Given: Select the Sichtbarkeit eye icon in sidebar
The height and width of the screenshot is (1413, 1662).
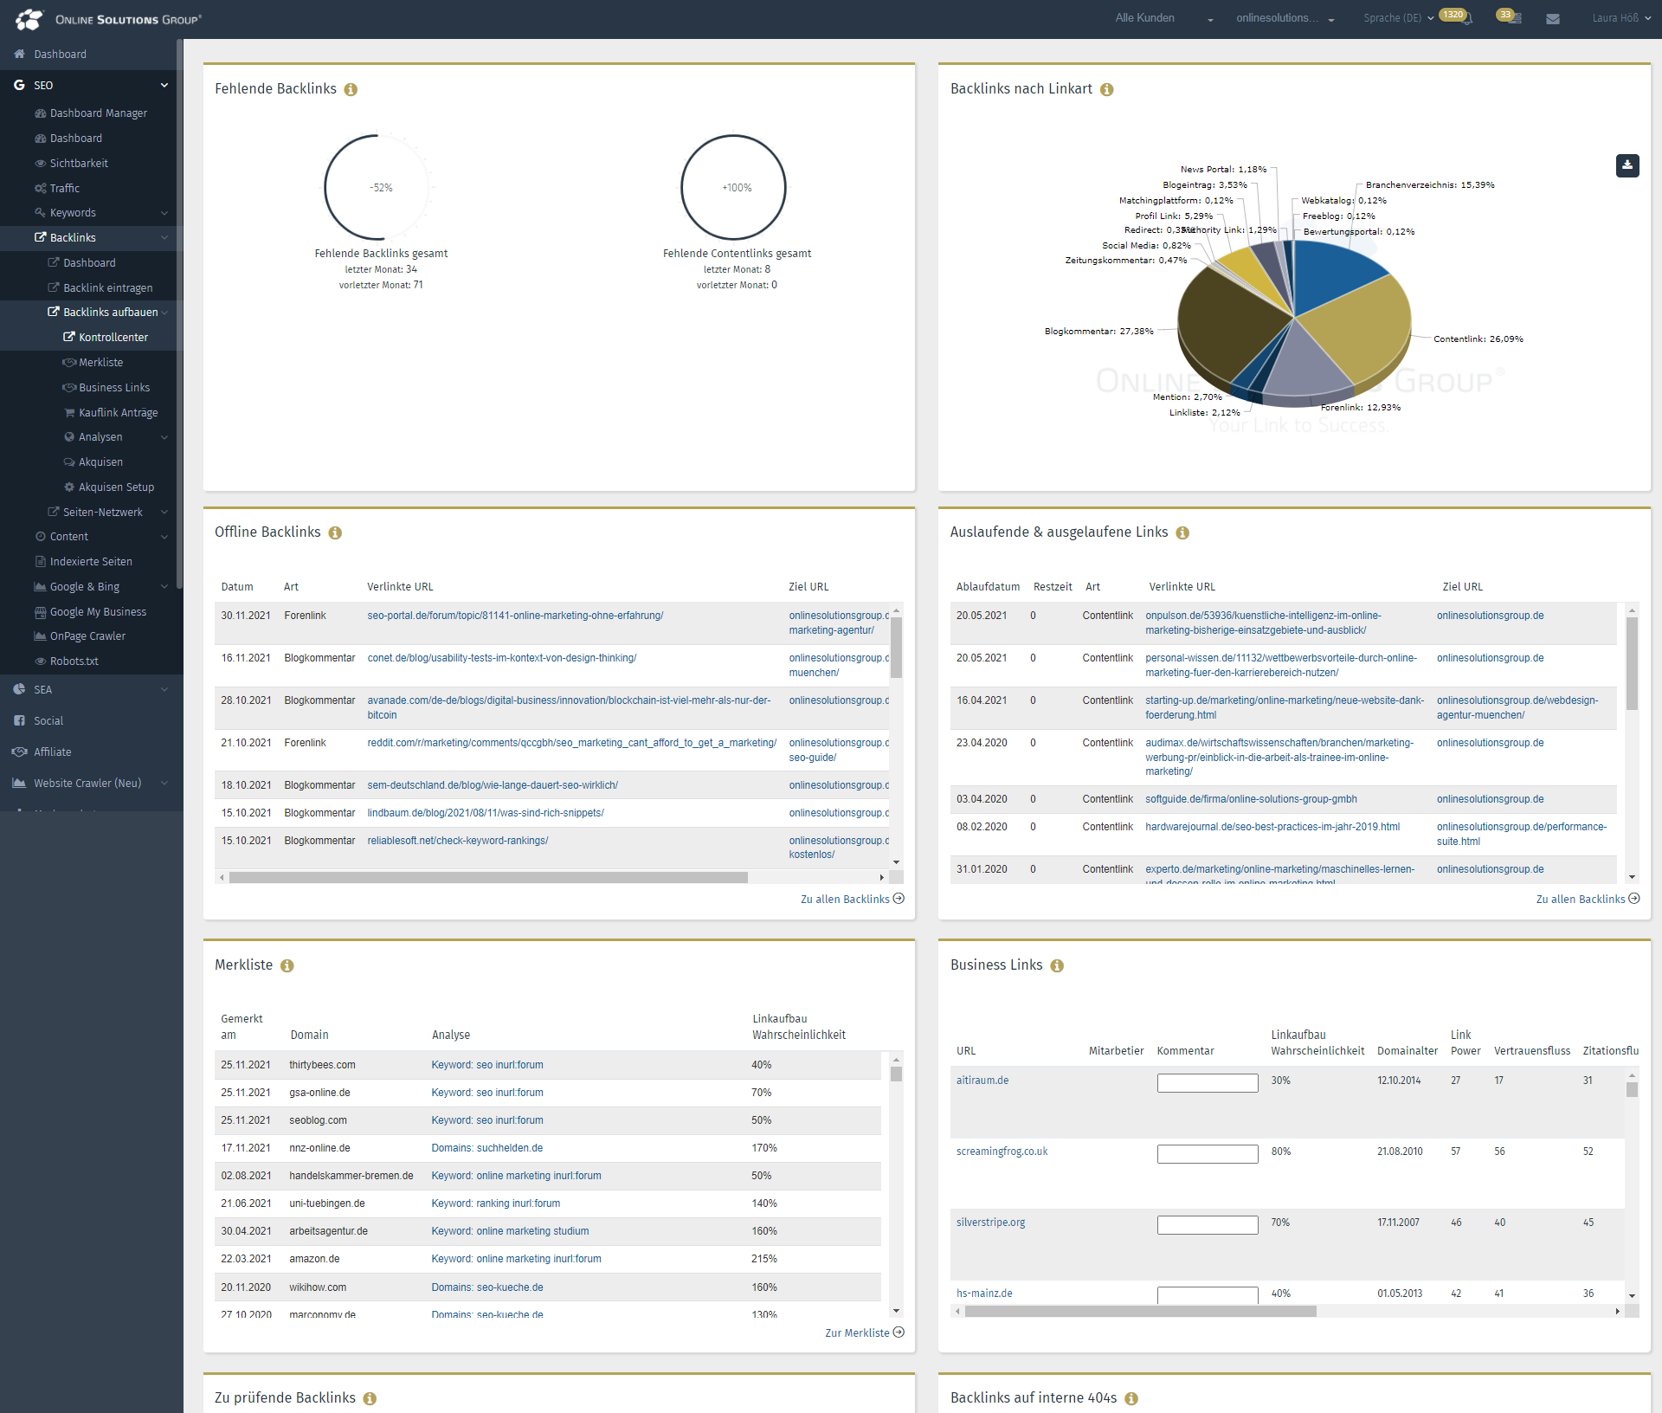Looking at the screenshot, I should (39, 163).
